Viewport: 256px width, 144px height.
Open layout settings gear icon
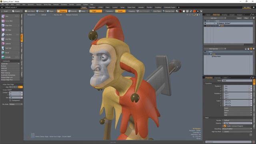pyautogui.click(x=254, y=7)
